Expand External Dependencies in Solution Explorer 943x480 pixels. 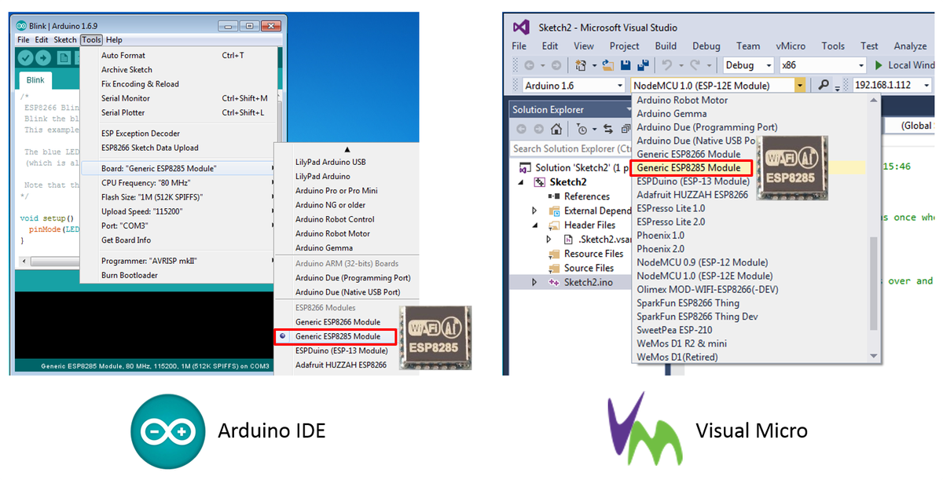tap(534, 211)
